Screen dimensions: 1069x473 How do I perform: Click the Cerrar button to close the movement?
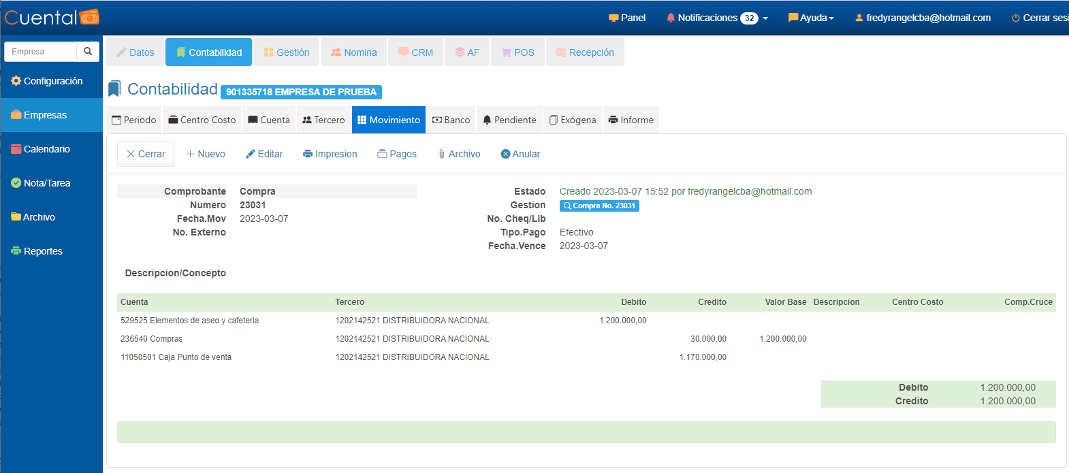(146, 154)
